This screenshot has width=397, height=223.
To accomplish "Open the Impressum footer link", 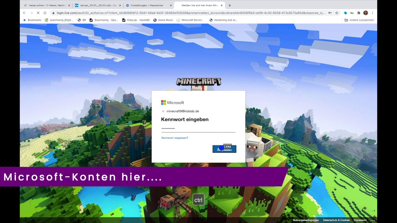I will point(360,220).
